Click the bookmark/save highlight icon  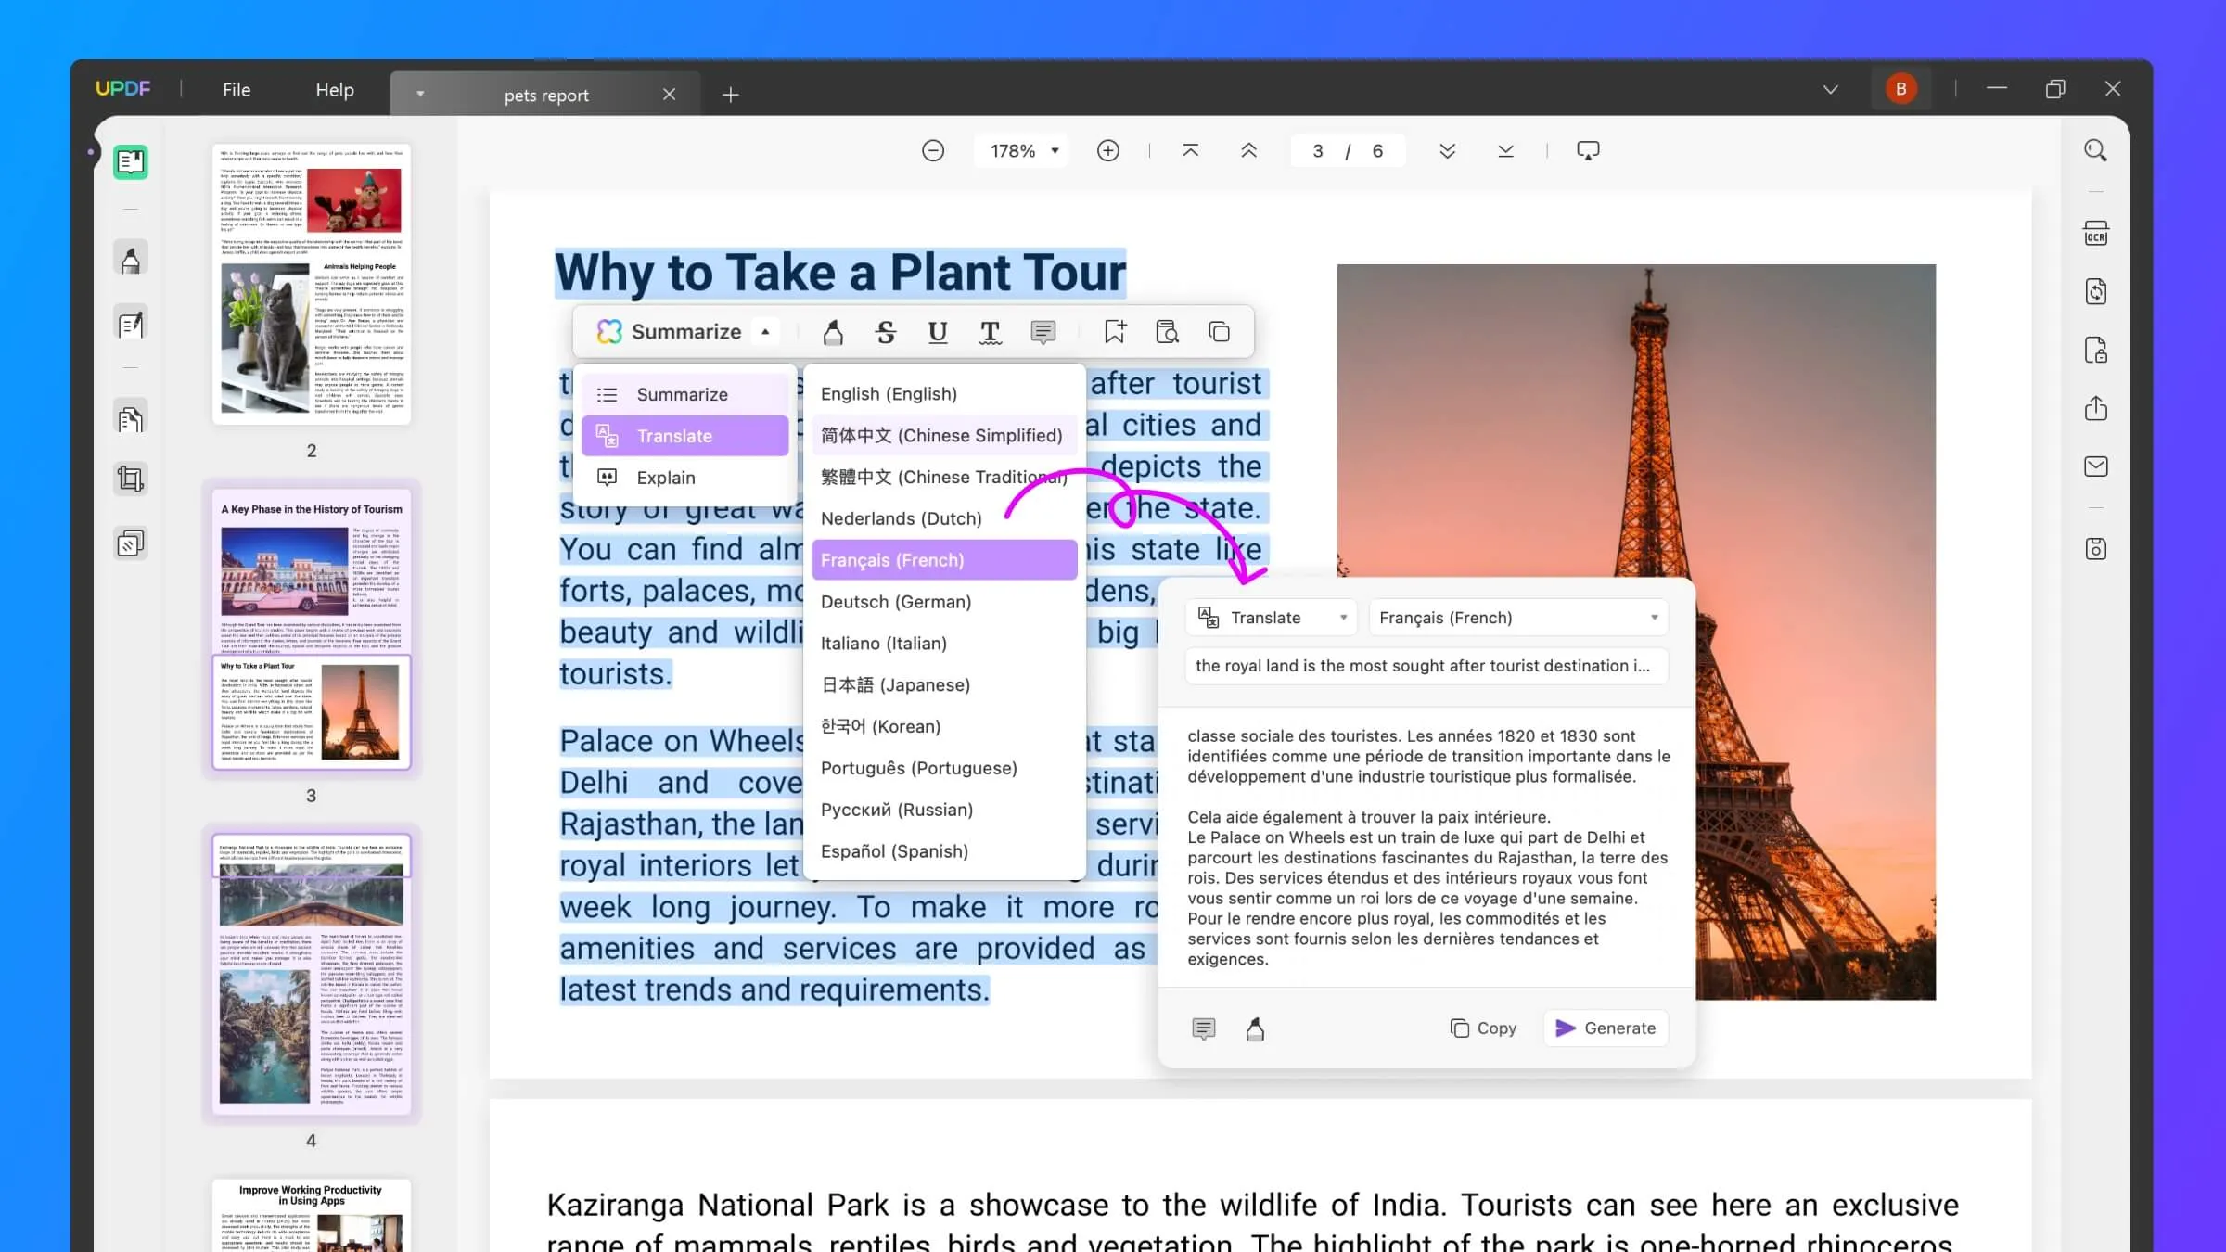1115,332
